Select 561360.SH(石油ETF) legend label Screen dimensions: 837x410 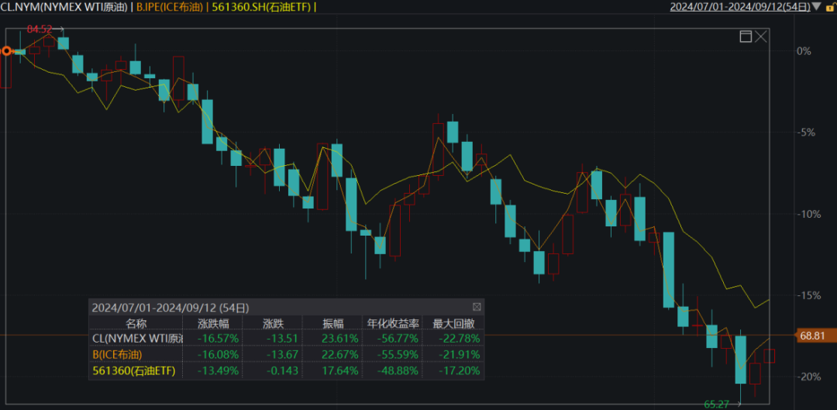[262, 7]
